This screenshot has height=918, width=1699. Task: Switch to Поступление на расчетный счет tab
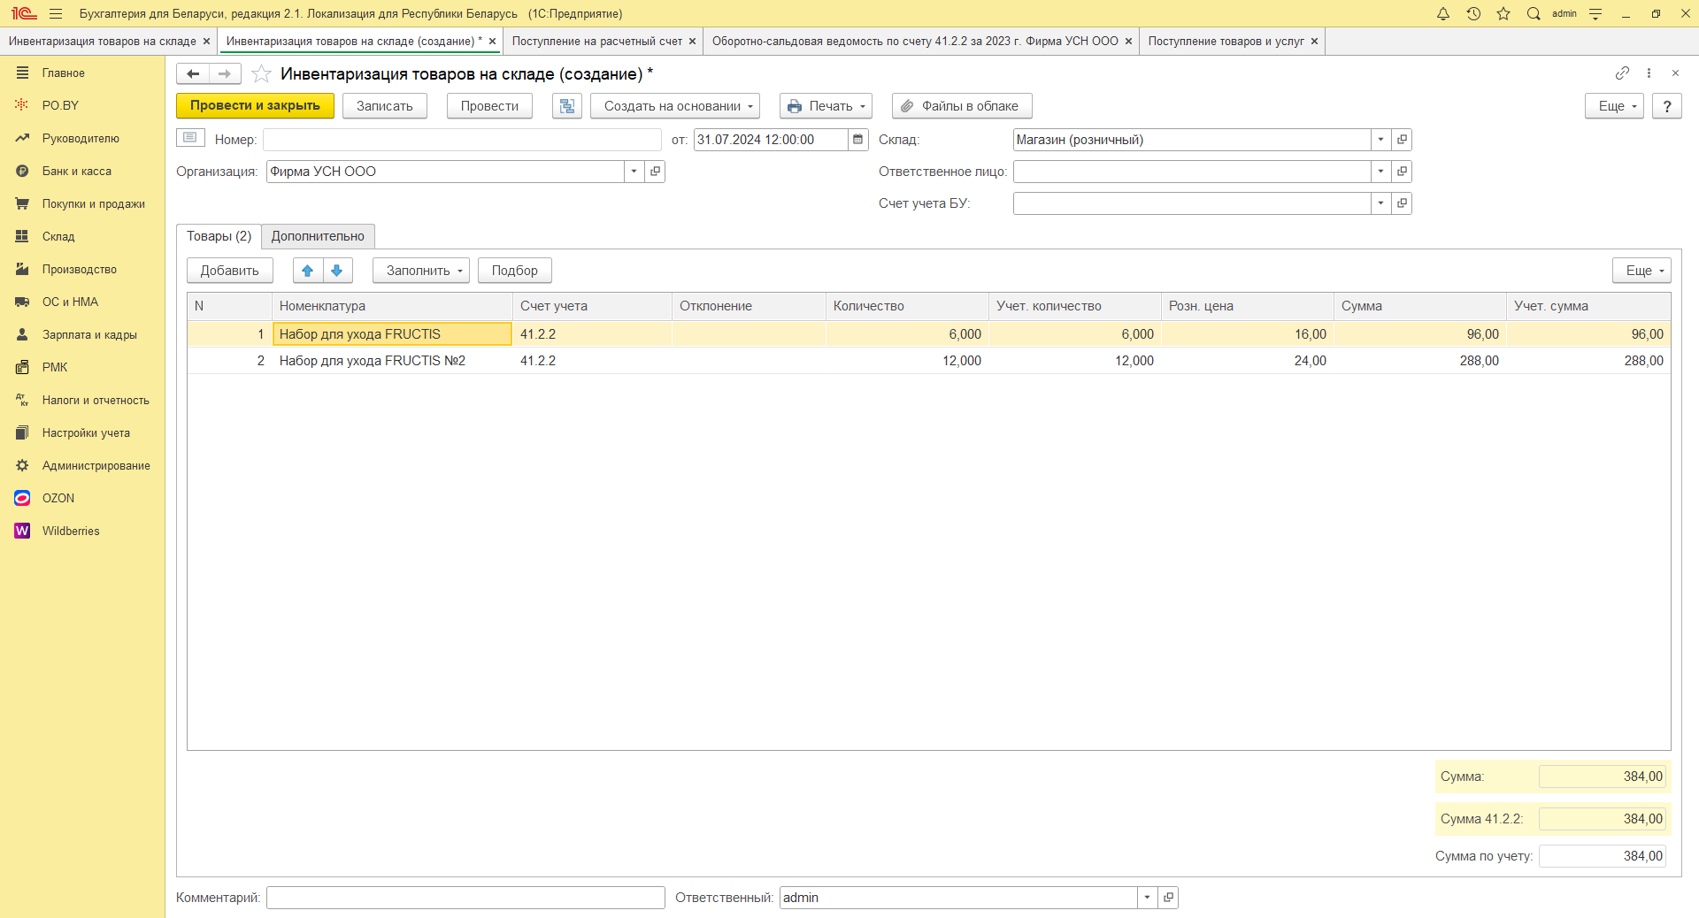pos(596,42)
